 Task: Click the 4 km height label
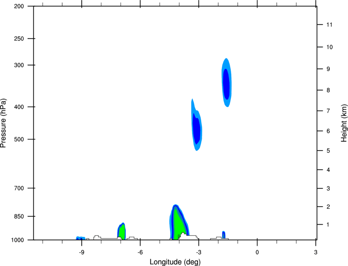(328, 170)
